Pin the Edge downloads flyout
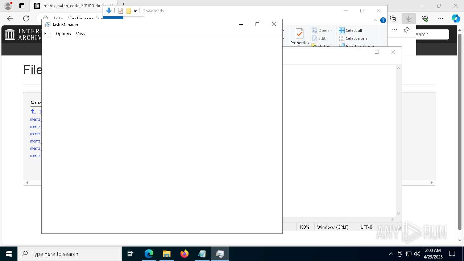Screen dimensions: 464x261 [x=407, y=30]
